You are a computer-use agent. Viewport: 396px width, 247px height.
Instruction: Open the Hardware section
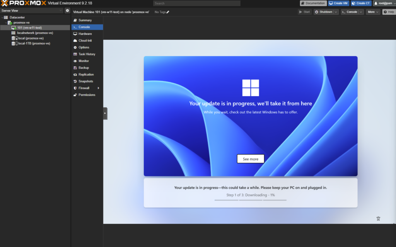(87, 34)
